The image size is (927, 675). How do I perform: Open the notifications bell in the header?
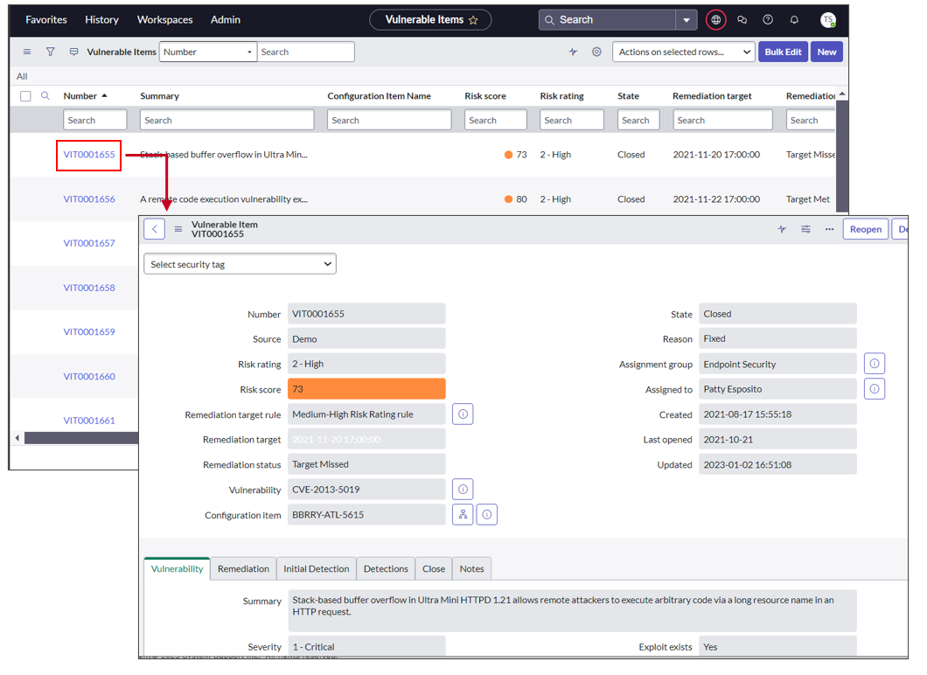[793, 19]
